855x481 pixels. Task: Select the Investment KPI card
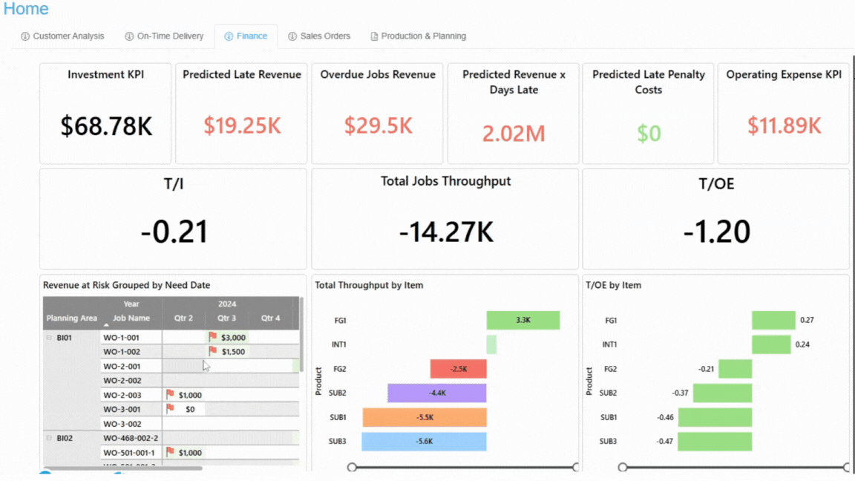point(105,113)
